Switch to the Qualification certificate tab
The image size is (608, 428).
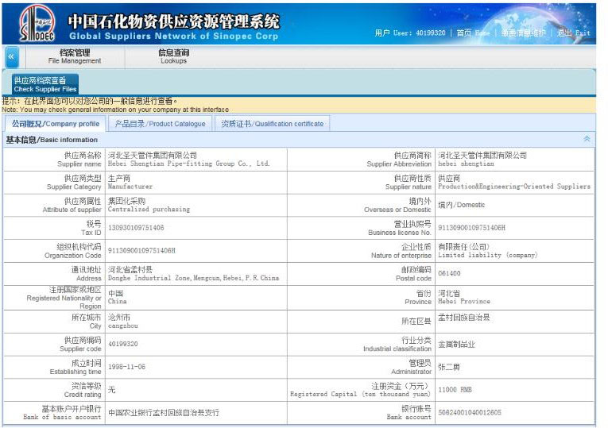point(272,124)
